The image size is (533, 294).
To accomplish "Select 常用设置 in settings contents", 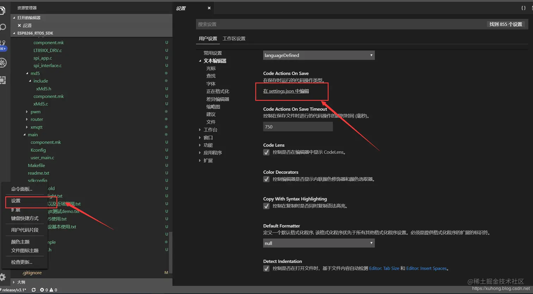I will (213, 53).
